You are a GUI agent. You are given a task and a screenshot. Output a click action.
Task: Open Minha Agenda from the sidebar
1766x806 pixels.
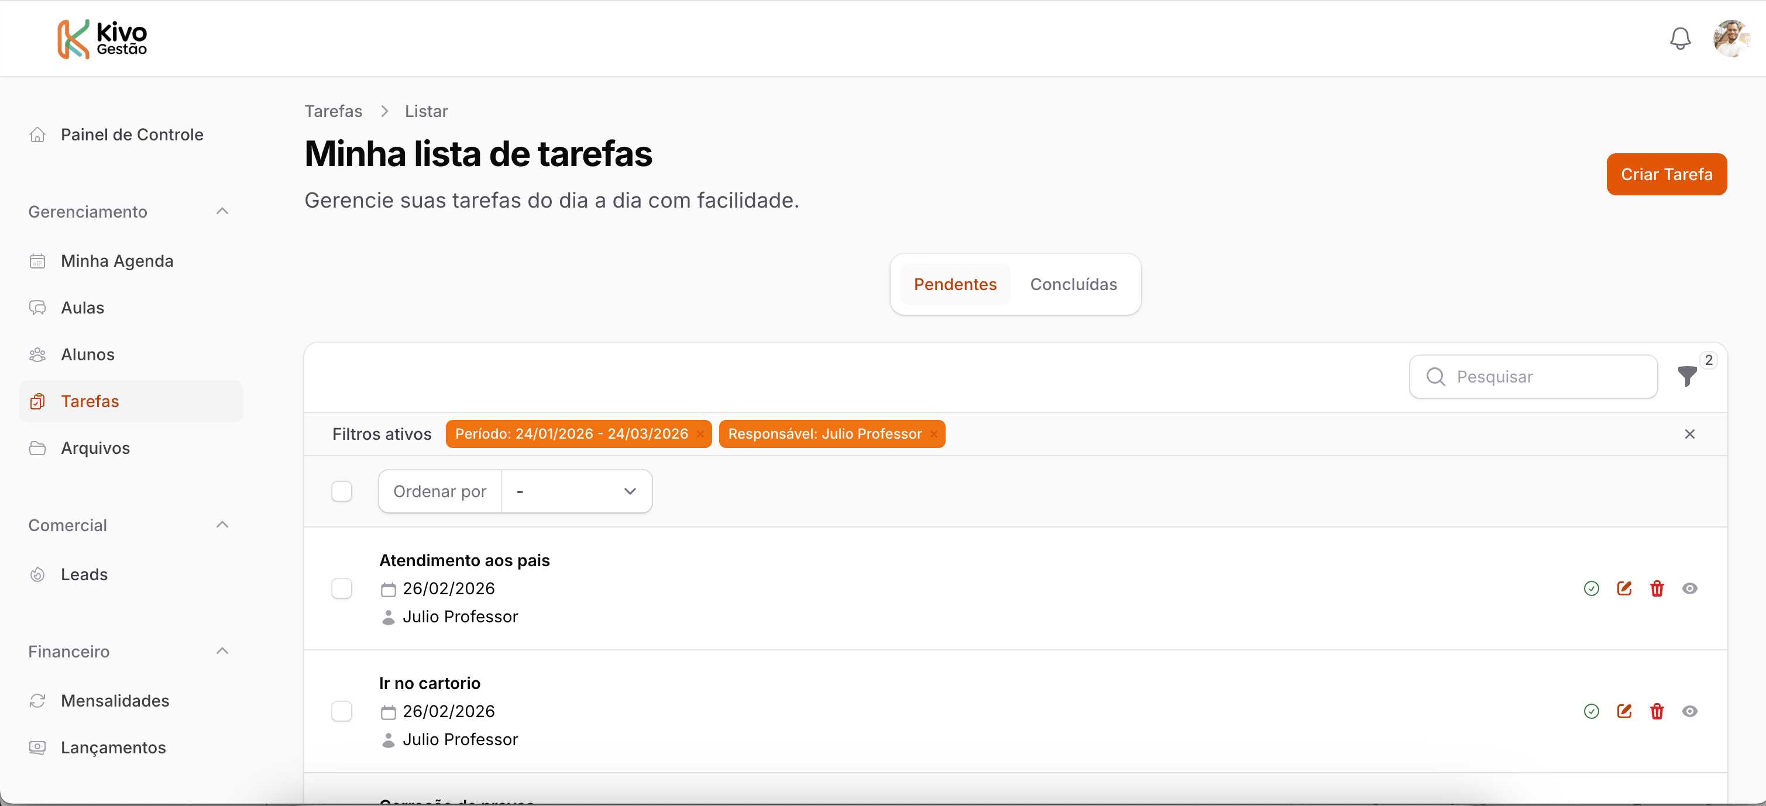(116, 261)
